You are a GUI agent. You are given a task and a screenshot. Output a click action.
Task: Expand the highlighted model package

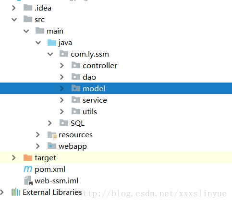point(62,88)
